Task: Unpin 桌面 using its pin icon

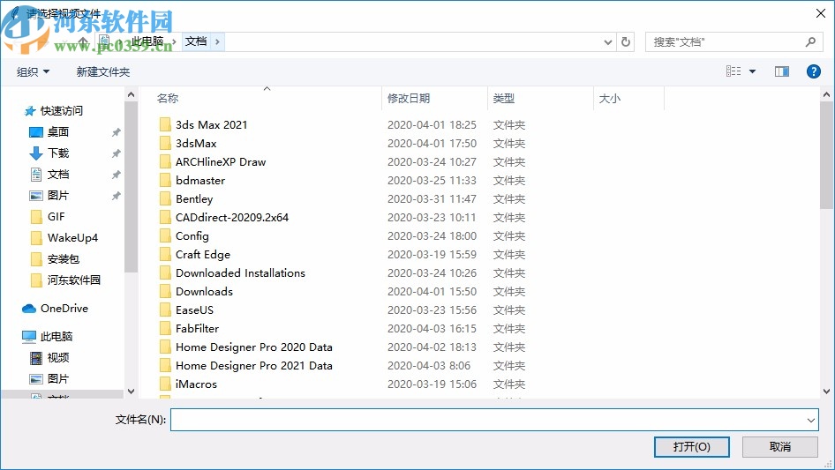Action: (117, 132)
